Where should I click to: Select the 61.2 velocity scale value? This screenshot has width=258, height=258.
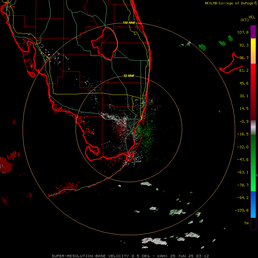[244, 71]
